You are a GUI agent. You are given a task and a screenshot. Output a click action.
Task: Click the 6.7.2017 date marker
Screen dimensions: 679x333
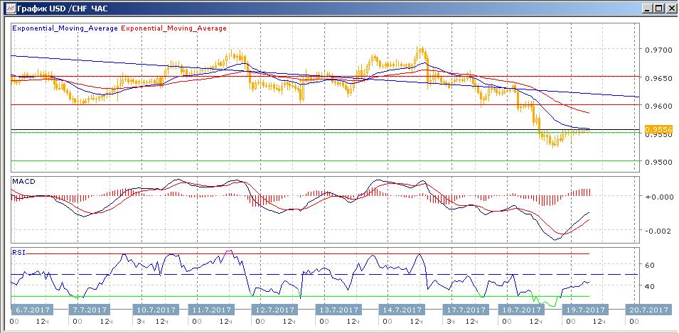pos(31,310)
